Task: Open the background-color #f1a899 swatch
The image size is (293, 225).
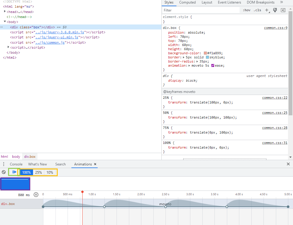Action: pos(205,53)
